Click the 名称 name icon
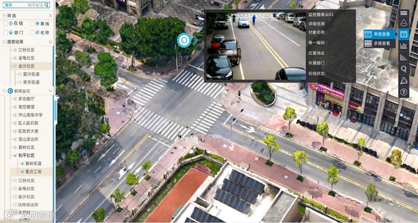This screenshot has height=223, width=418. coord(37,32)
